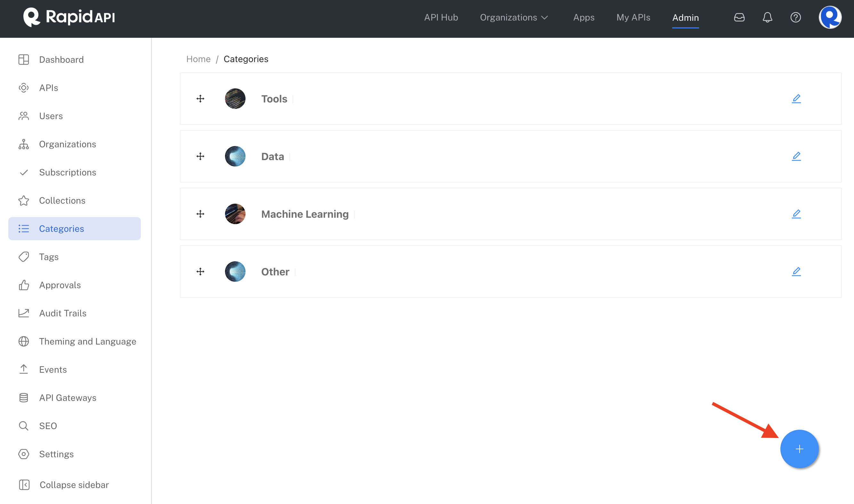Click the blue plus add category button
Viewport: 854px width, 504px height.
799,449
